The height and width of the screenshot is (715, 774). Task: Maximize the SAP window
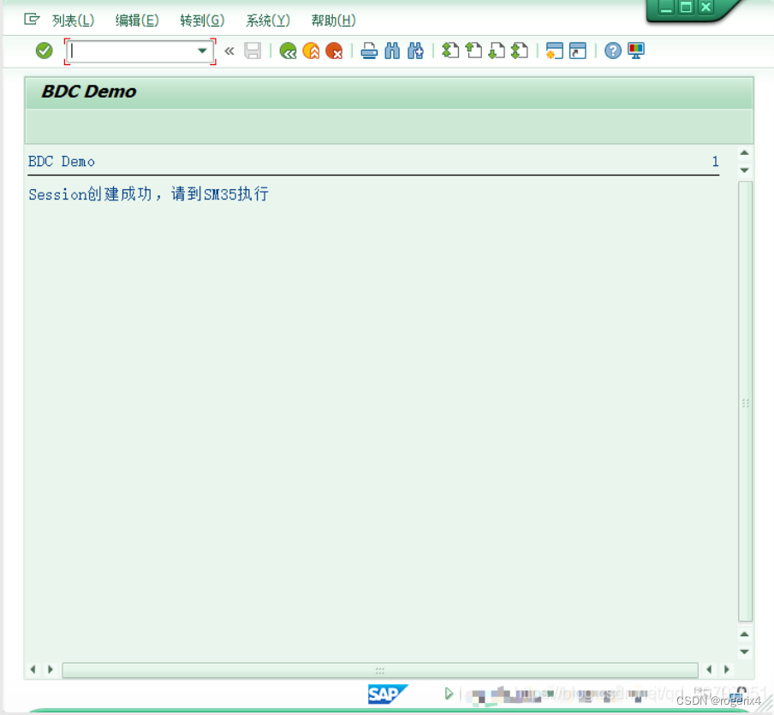pos(686,8)
